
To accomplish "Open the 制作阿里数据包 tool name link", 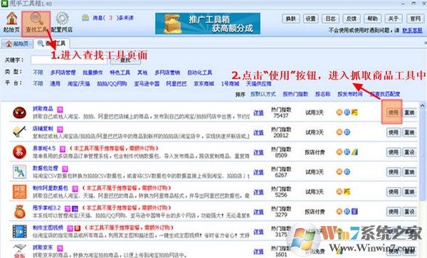I will 50,188.
